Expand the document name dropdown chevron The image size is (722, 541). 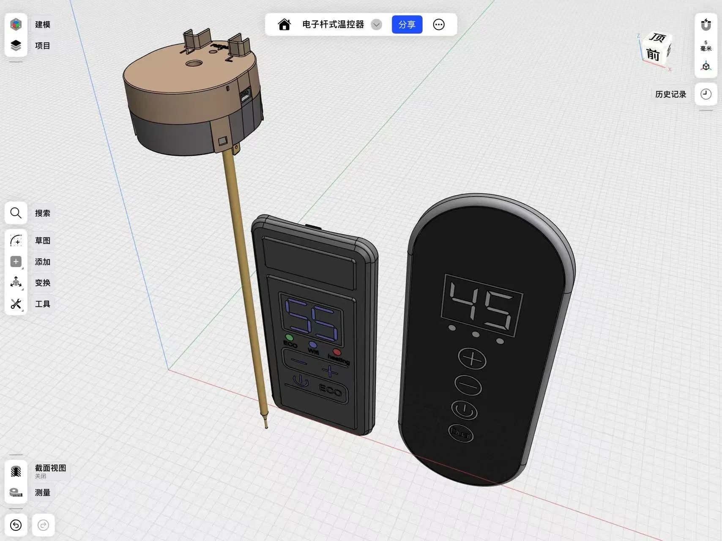376,25
